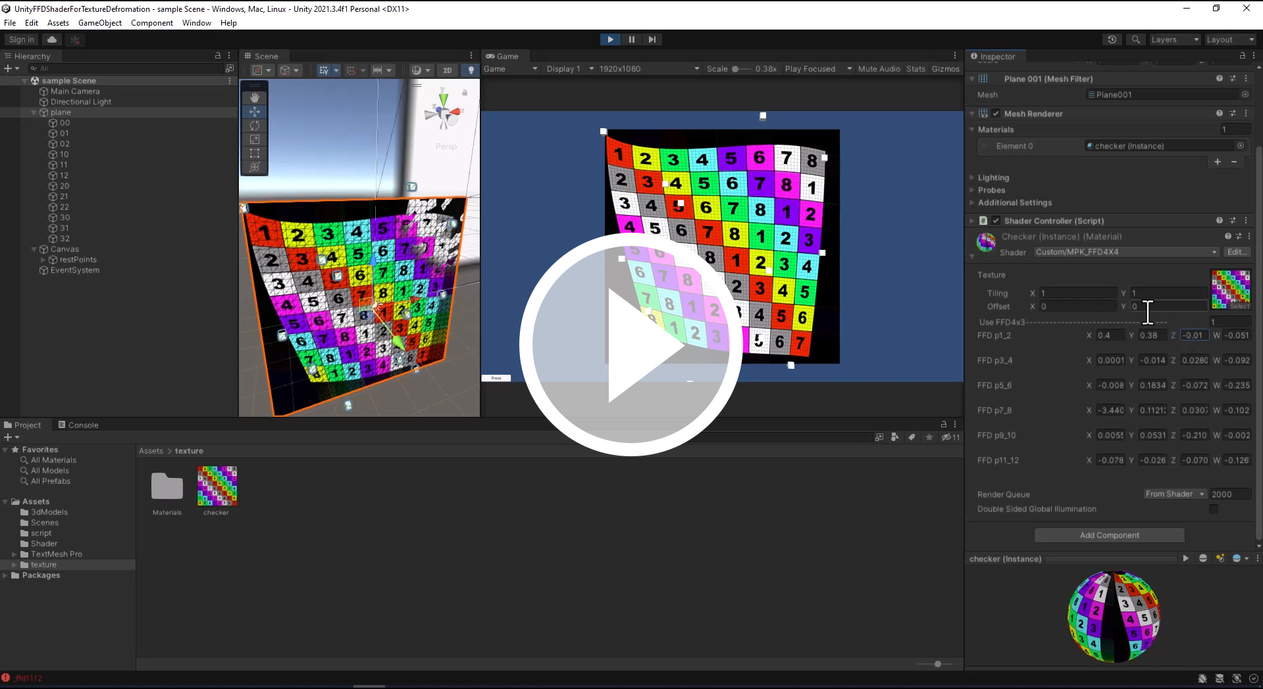Expand the Additional Settings section
Screen dimensions: 1263x689
click(x=1014, y=202)
